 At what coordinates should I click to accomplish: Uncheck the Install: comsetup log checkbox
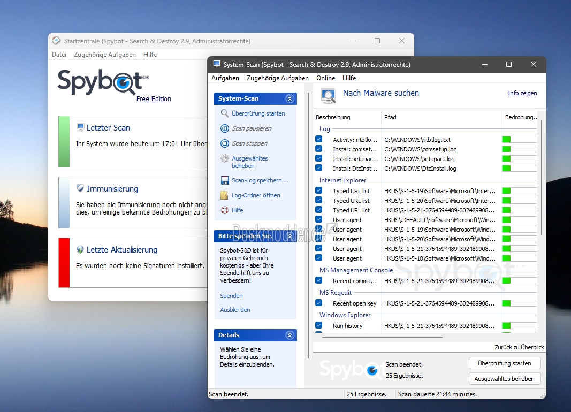point(318,149)
